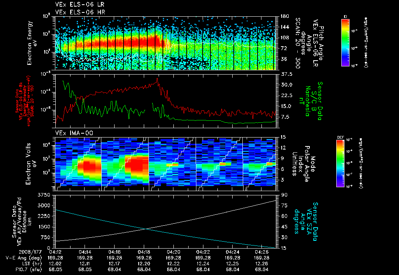Click the LST value 12.26
Image resolution: width=399 pixels, height=275 pixels.
click(x=262, y=264)
